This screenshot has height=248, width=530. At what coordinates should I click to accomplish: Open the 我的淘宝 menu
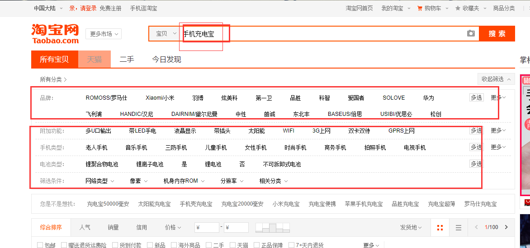[396, 9]
